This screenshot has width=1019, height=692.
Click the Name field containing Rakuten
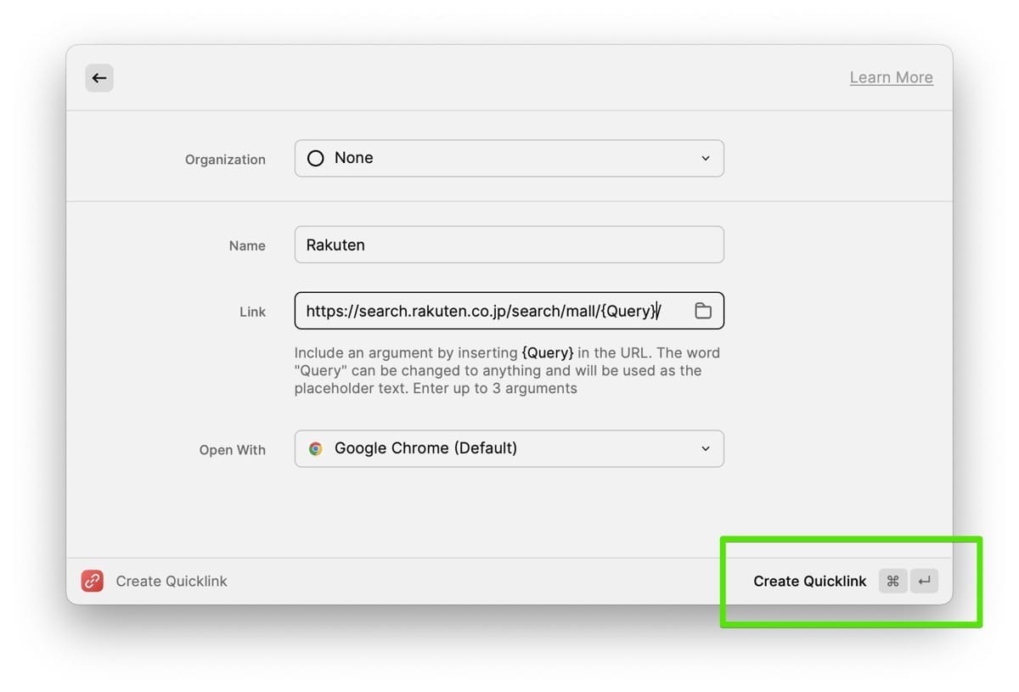pyautogui.click(x=509, y=245)
